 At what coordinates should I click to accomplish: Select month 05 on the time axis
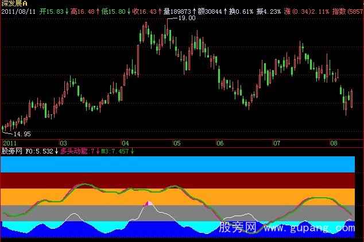click(x=177, y=143)
